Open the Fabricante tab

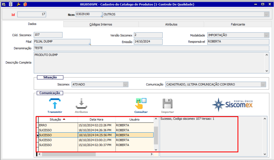[238, 24]
